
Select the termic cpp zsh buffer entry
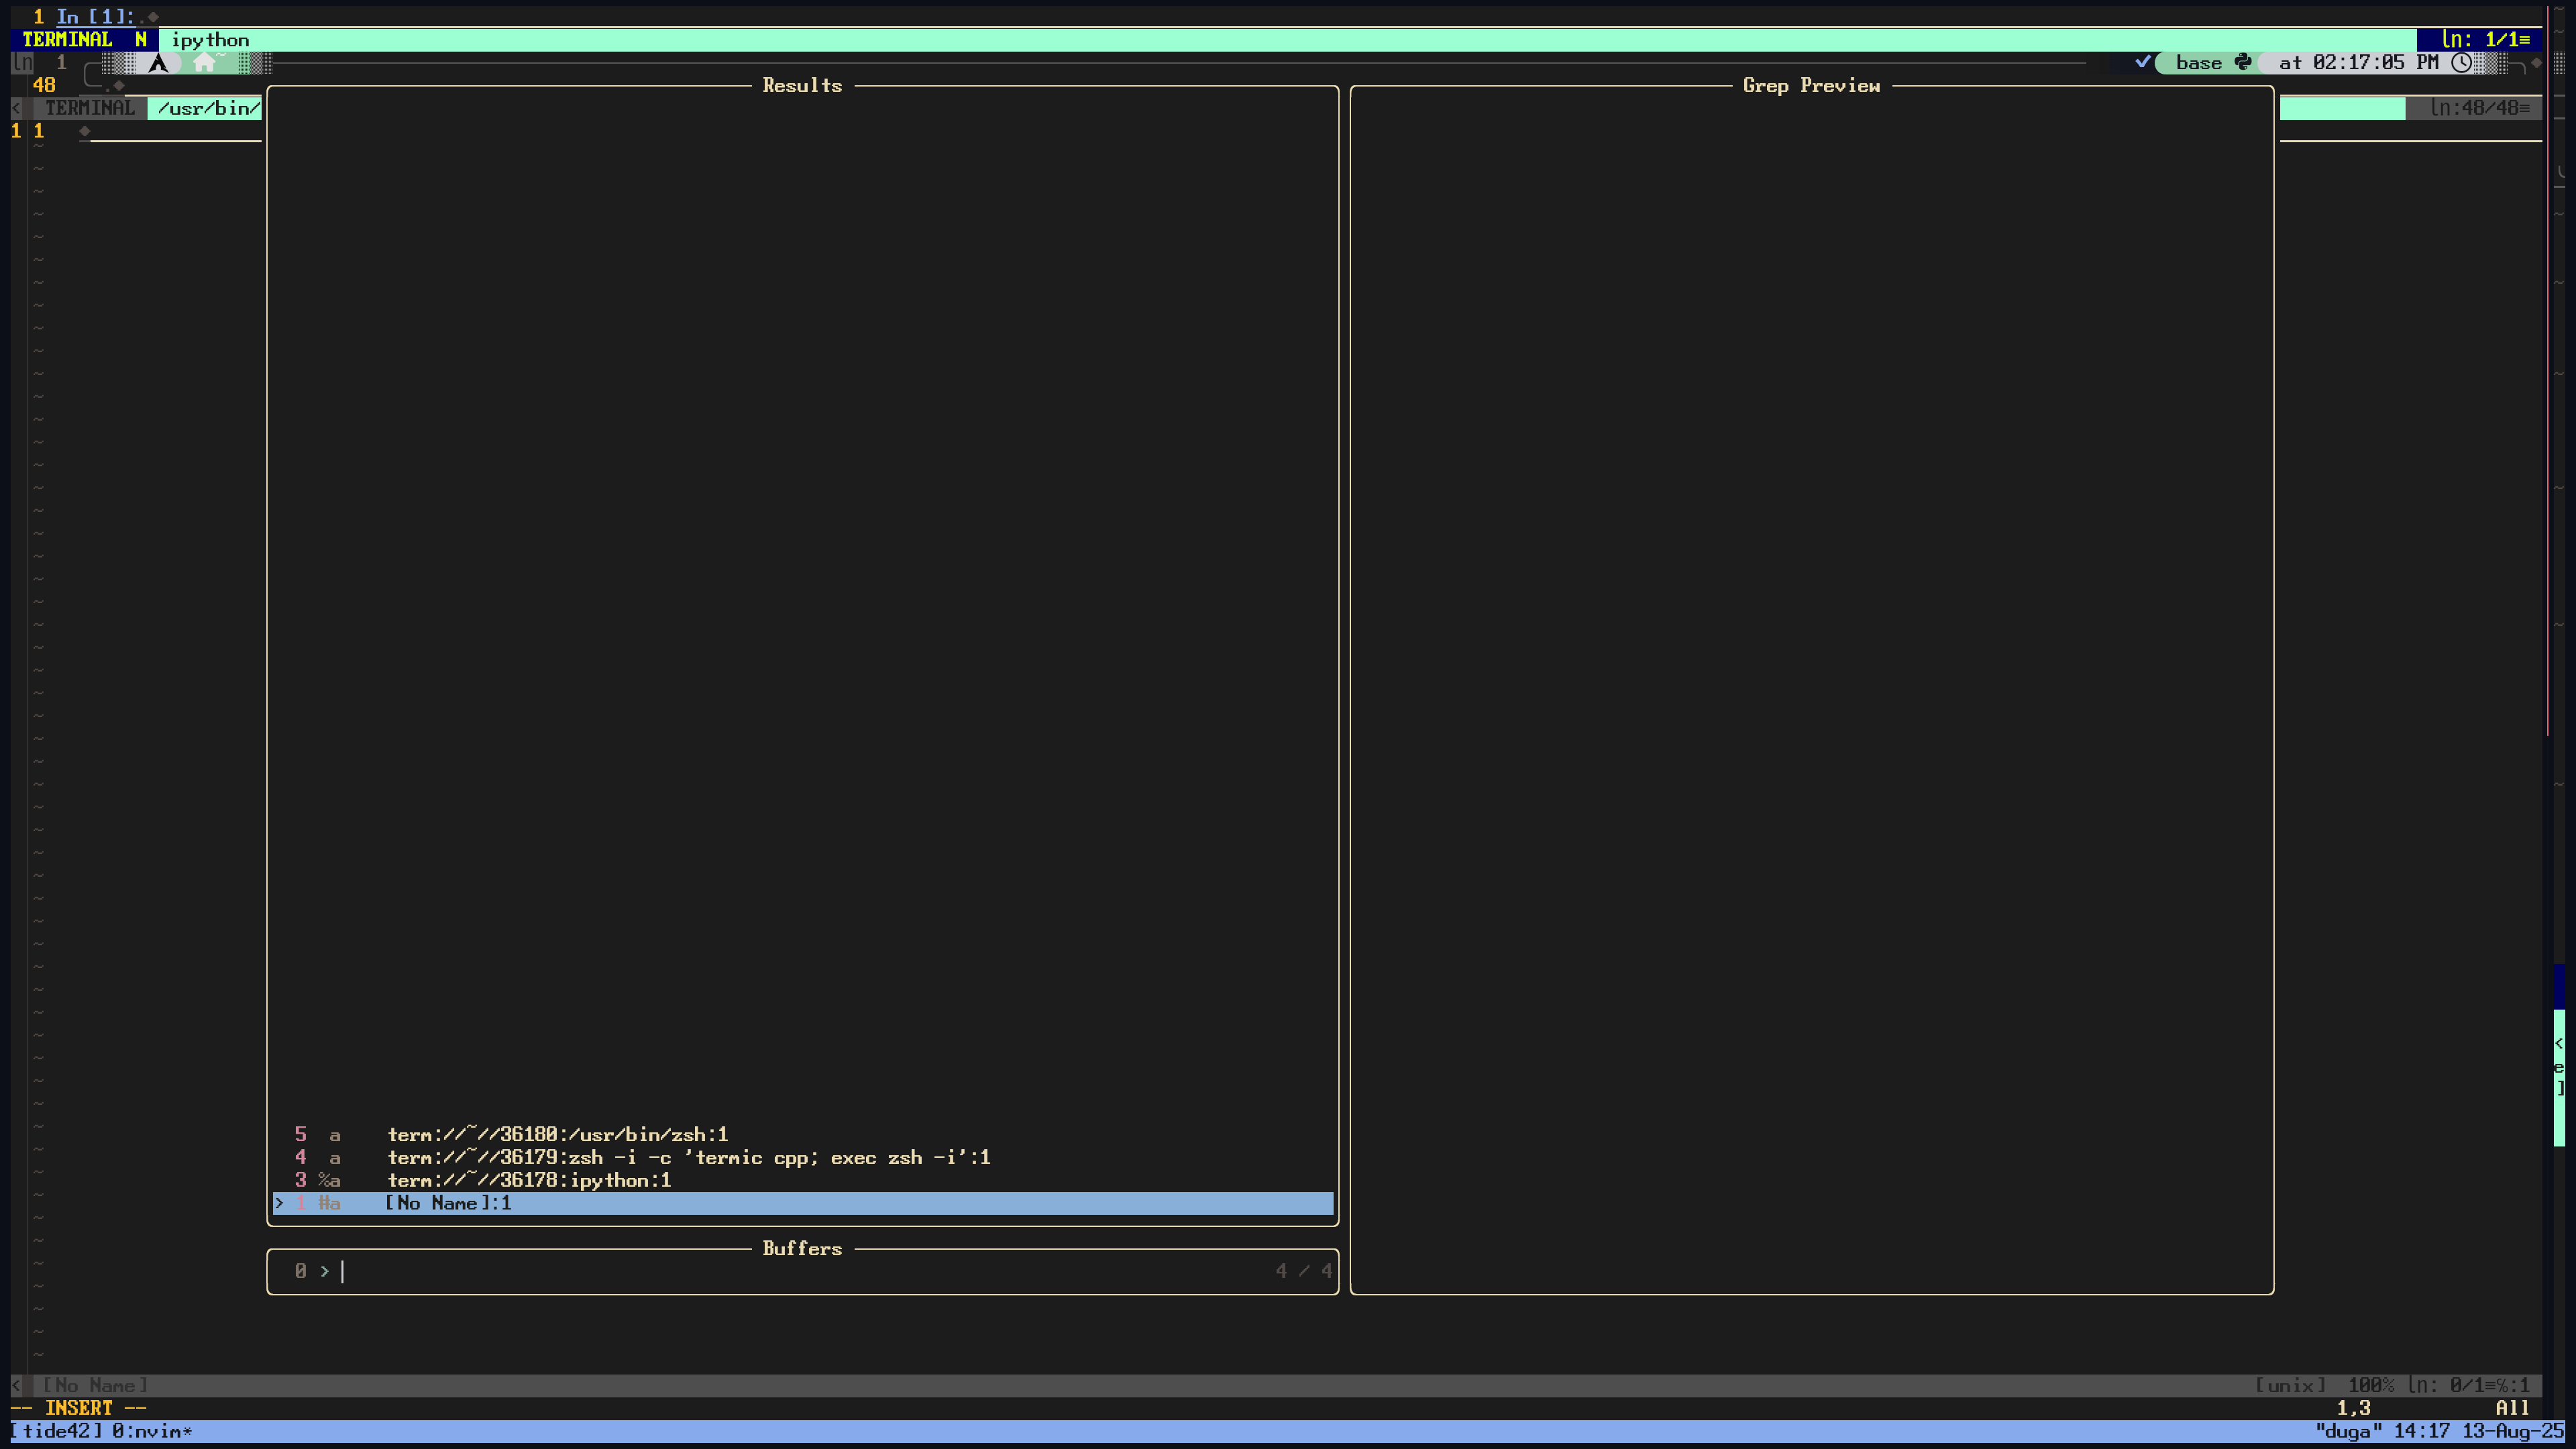coord(688,1157)
